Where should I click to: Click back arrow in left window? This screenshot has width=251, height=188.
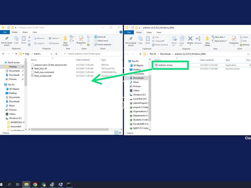(x=3, y=54)
